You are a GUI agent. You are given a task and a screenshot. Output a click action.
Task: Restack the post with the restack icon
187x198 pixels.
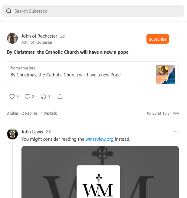pyautogui.click(x=44, y=96)
